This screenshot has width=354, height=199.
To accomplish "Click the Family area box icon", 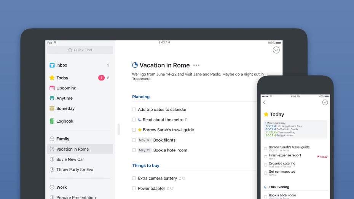I will pos(52,139).
